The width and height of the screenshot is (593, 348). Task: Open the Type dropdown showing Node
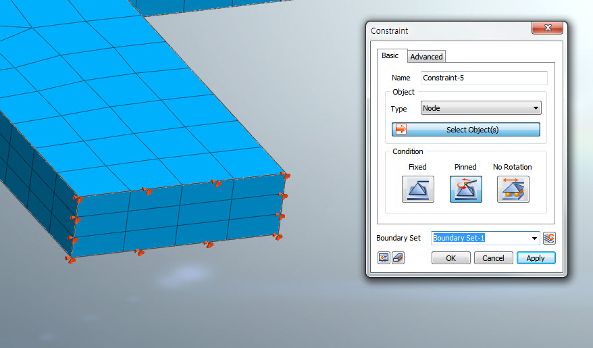[x=481, y=108]
